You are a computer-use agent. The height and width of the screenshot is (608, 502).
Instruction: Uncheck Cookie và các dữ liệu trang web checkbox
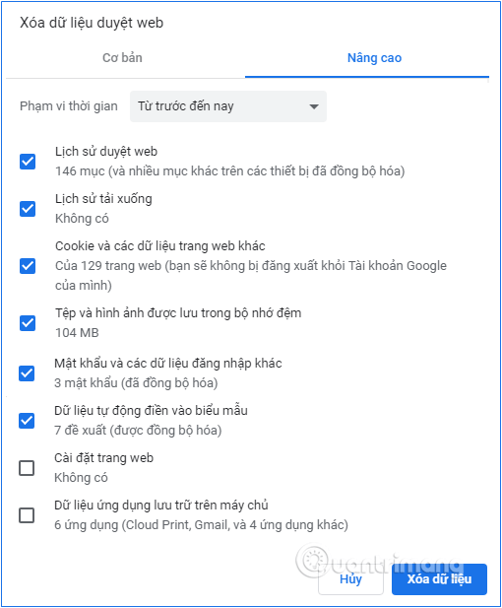coord(28,266)
